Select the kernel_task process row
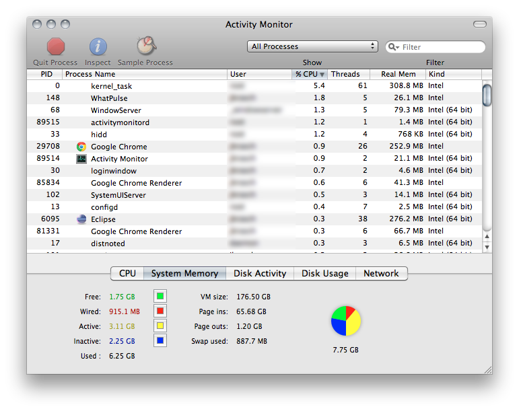Screen dimensions: 519x411 pyautogui.click(x=254, y=86)
